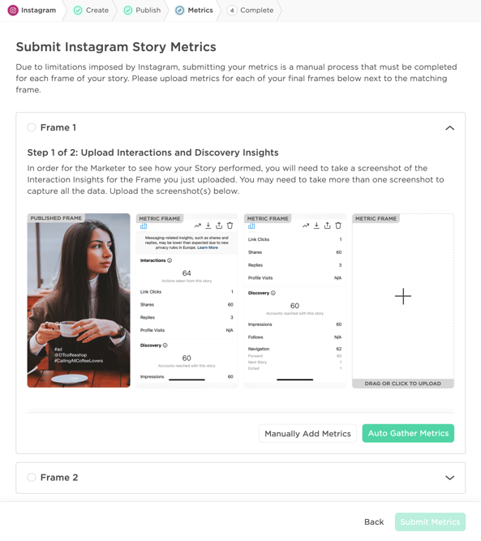The height and width of the screenshot is (541, 481).
Task: Click the trash icon in first metric frame
Action: [230, 225]
